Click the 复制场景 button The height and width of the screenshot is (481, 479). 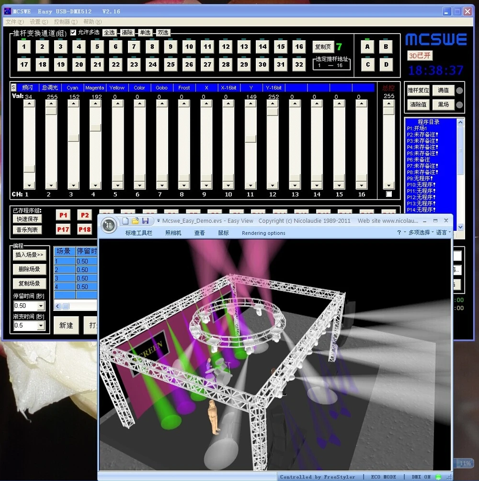point(29,284)
